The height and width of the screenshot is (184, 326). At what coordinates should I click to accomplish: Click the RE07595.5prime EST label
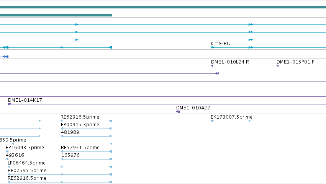point(27,171)
